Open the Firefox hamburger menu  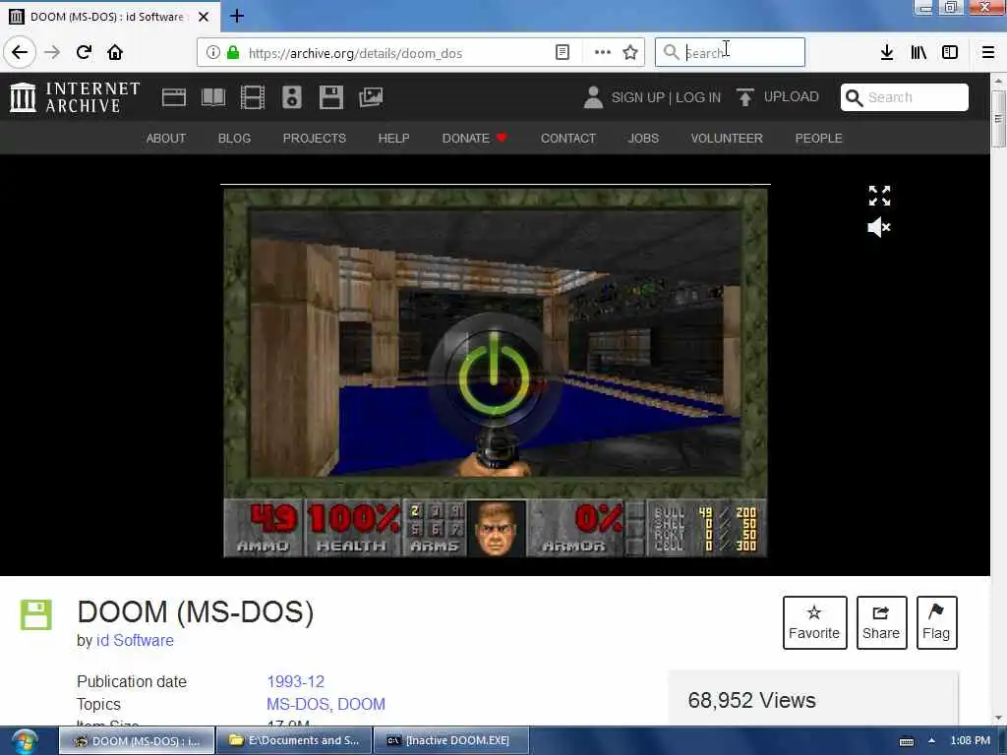coord(988,53)
